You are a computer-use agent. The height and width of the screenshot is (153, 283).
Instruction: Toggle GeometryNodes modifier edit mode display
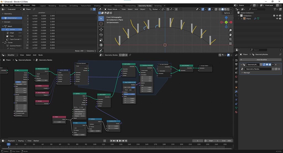coord(264,65)
